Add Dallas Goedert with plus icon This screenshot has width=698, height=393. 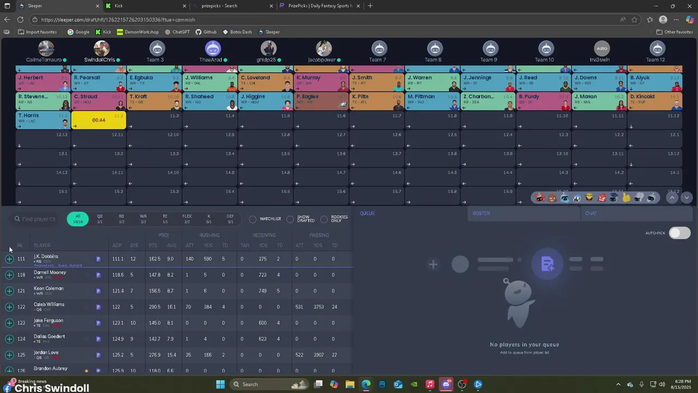9,339
